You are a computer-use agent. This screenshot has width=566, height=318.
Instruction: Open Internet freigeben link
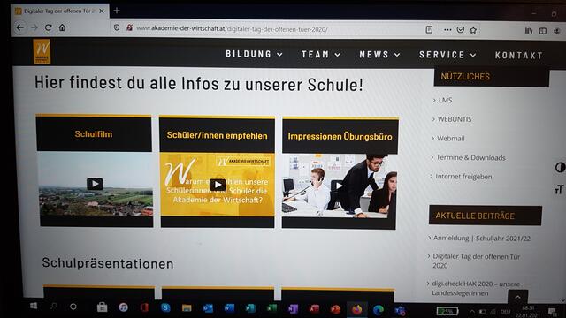[463, 177]
